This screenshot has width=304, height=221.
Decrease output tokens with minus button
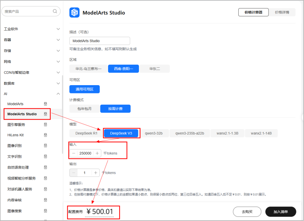coord(74,173)
